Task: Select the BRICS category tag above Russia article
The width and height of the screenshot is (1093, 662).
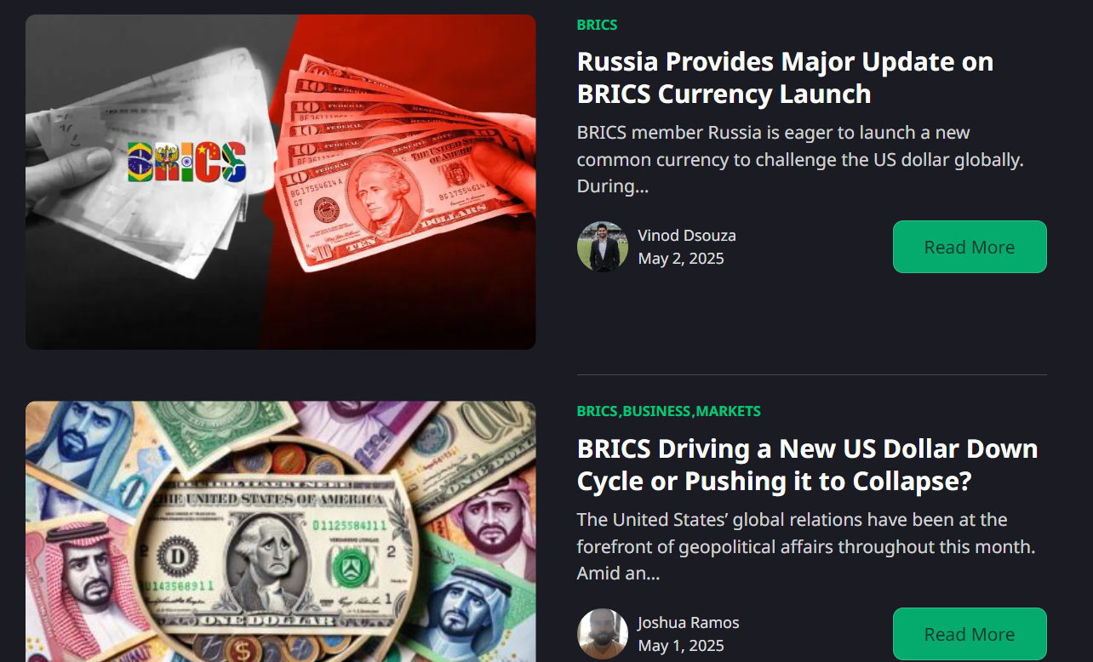Action: 597,25
